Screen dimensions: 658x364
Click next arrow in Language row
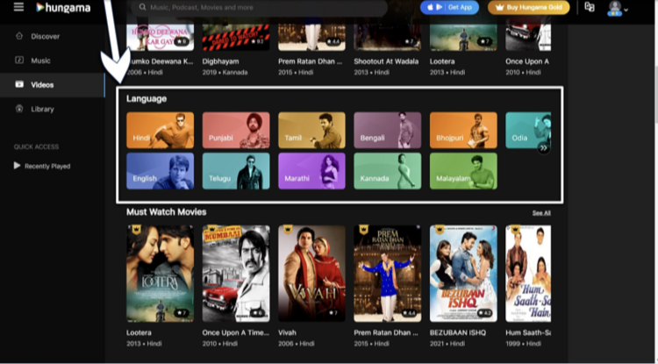[x=543, y=148]
